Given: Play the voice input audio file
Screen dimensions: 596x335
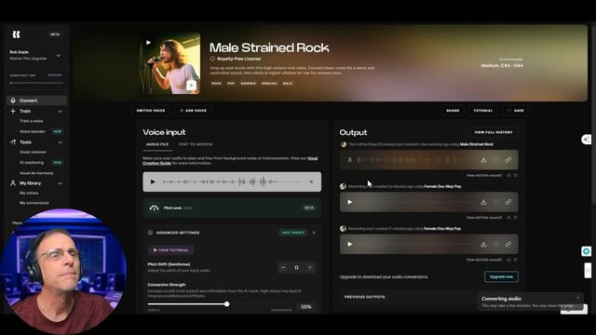Looking at the screenshot, I should [x=153, y=182].
